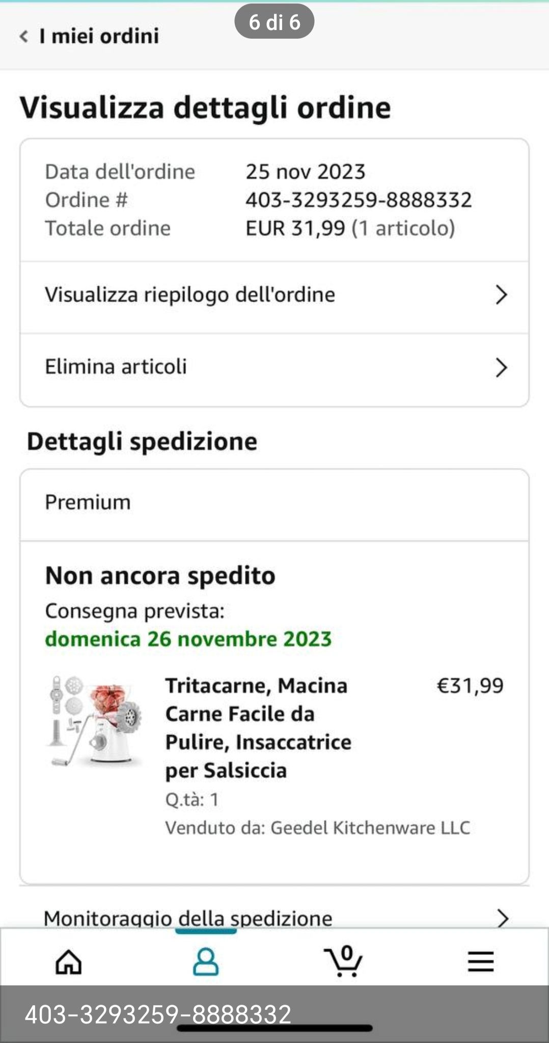Expand Visualizza riepilogo dell'ordine chevron

[501, 295]
